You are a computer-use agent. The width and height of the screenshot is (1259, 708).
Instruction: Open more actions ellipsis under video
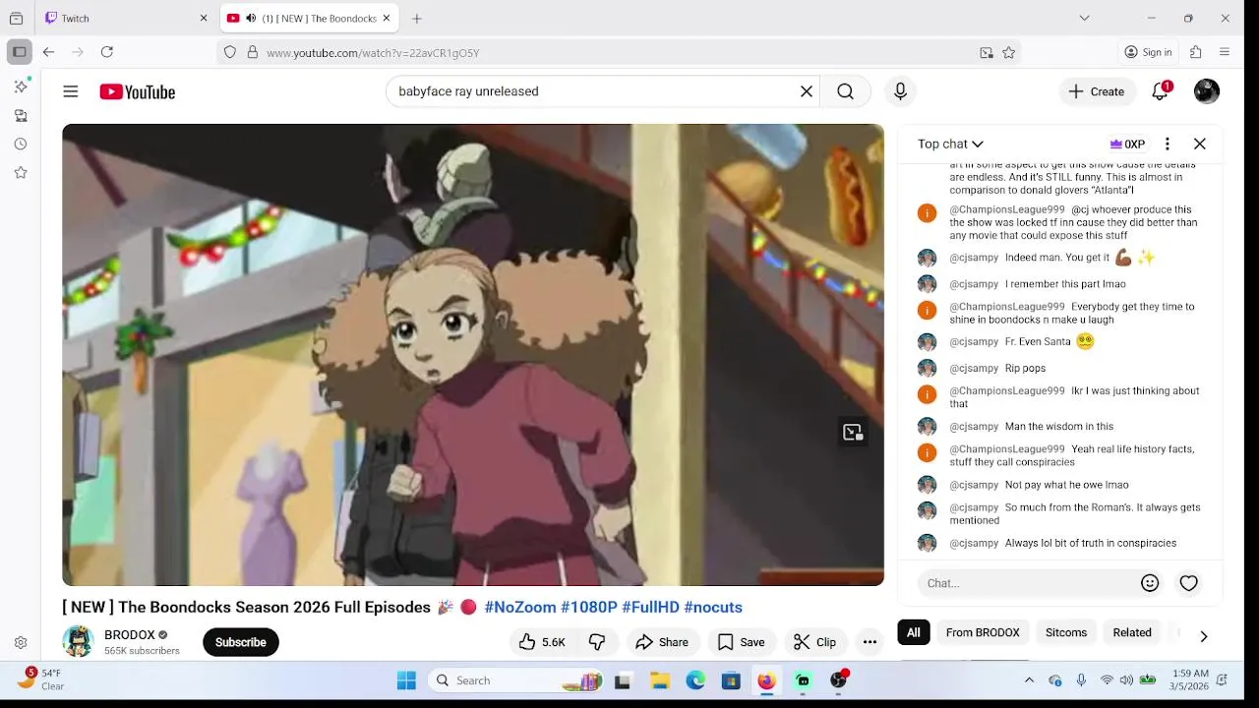(869, 642)
